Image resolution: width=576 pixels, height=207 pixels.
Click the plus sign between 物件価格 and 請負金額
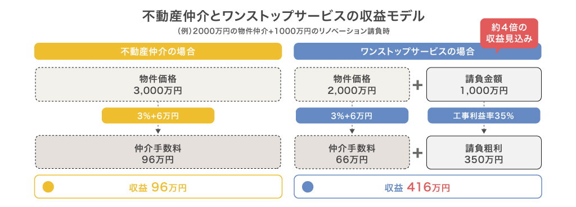click(418, 85)
